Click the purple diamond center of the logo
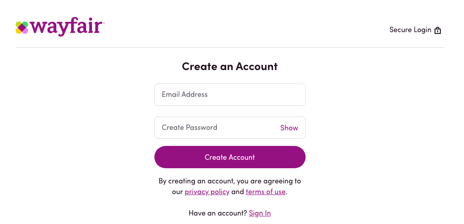This screenshot has height=224, width=464. pyautogui.click(x=22, y=28)
